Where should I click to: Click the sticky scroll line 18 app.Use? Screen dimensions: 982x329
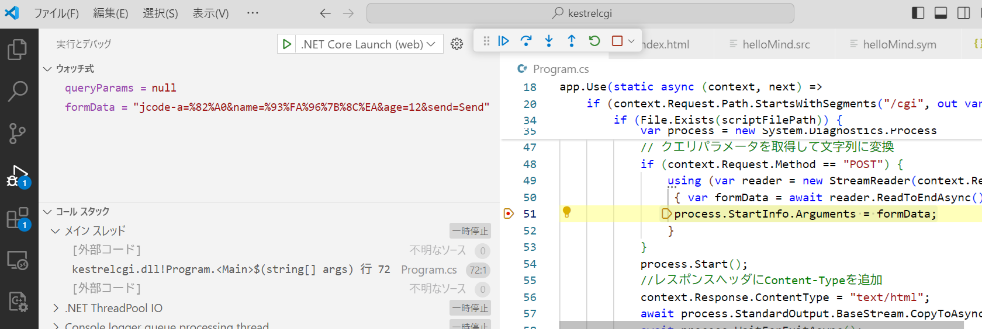pyautogui.click(x=690, y=87)
